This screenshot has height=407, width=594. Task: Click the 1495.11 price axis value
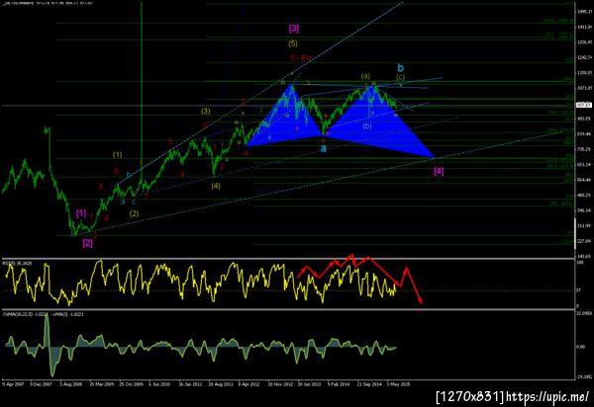[x=585, y=12]
